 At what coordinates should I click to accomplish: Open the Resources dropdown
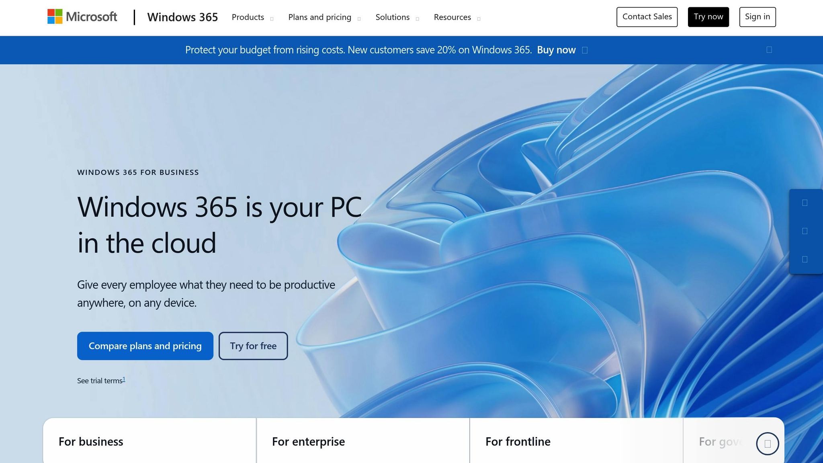coord(457,17)
